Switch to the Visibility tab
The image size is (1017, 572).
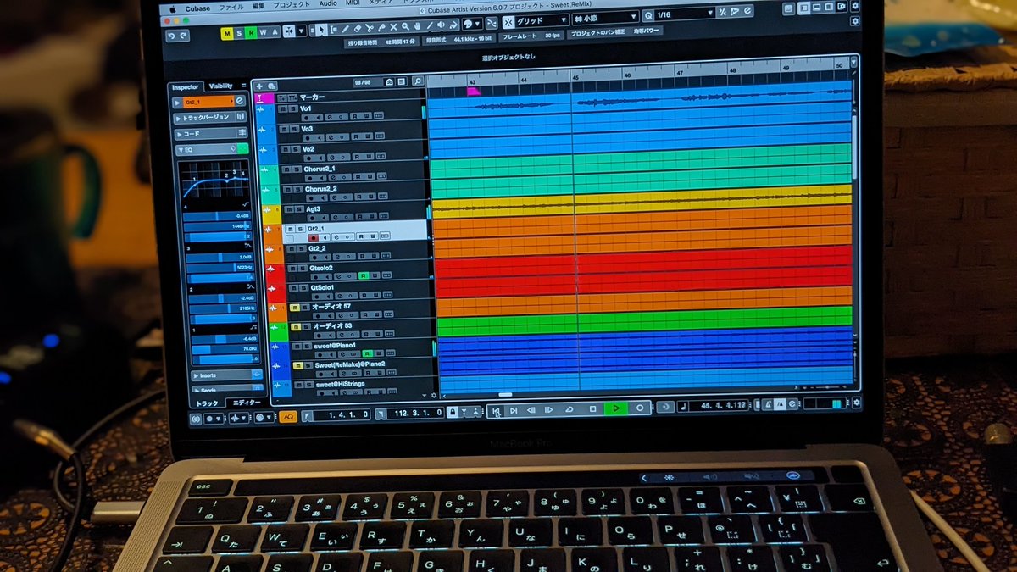[x=220, y=86]
